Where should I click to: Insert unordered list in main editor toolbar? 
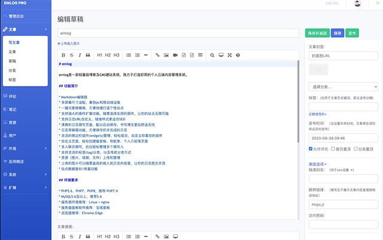[x=129, y=56]
